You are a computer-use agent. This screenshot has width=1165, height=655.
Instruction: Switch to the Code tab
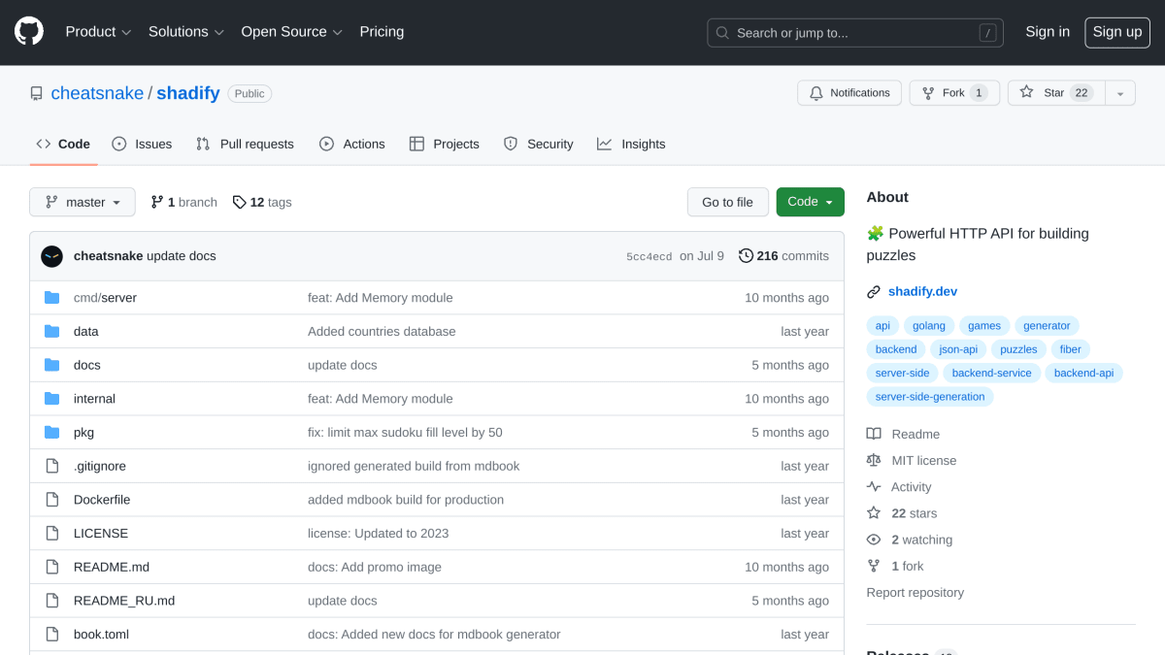tap(63, 144)
